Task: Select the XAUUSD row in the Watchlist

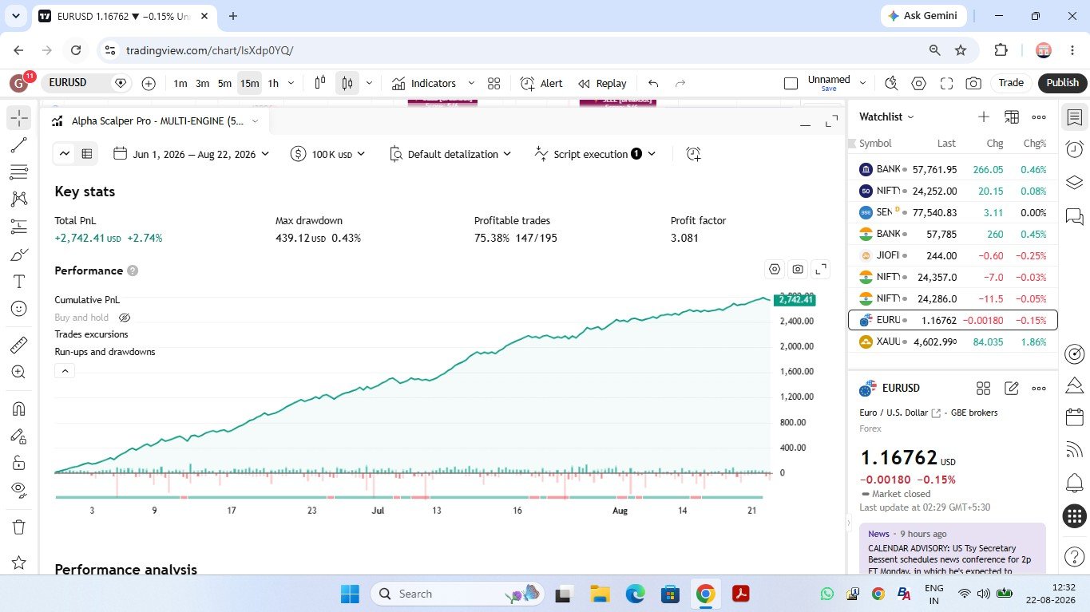Action: pos(953,342)
